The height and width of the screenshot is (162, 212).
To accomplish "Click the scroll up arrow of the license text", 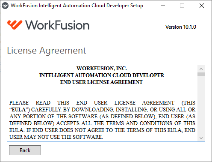I will (x=201, y=69).
